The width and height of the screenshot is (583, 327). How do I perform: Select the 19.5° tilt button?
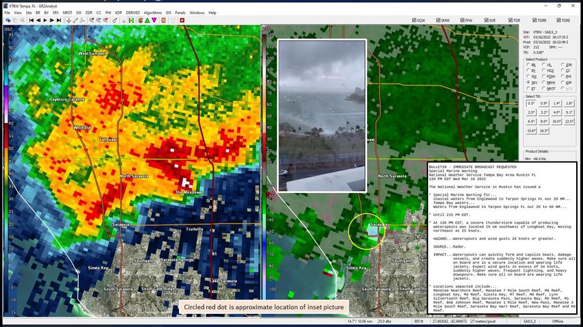point(544,131)
